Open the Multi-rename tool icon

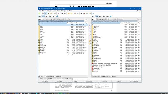(84, 13)
